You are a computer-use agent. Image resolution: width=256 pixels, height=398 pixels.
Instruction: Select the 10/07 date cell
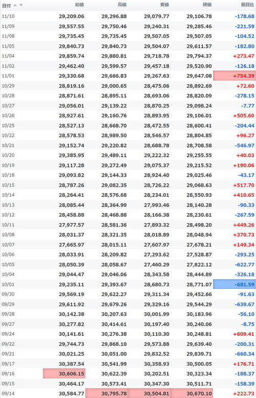tap(8, 245)
